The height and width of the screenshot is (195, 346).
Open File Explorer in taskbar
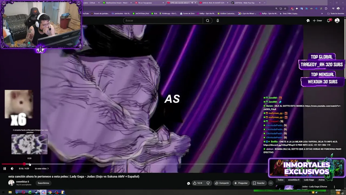[10, 192]
